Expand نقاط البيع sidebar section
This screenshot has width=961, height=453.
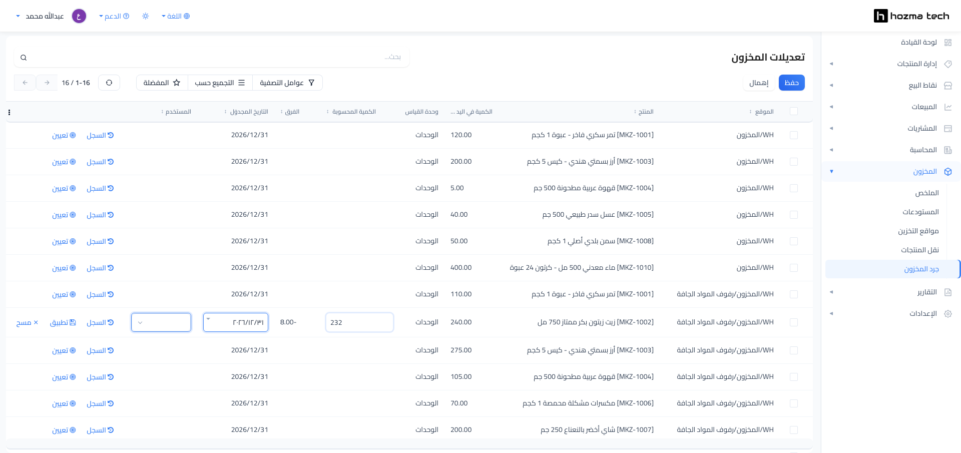pyautogui.click(x=891, y=86)
